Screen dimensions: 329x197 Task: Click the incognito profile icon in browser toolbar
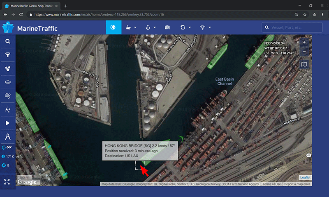point(314,15)
